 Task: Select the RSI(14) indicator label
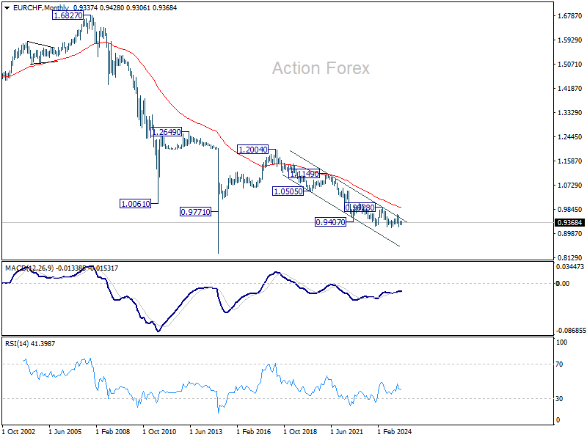pyautogui.click(x=16, y=343)
